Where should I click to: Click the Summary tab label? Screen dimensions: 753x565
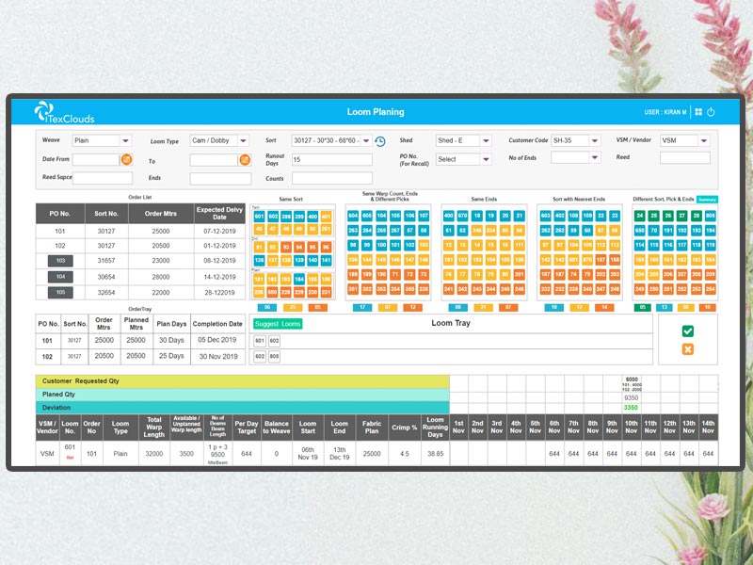(x=707, y=200)
